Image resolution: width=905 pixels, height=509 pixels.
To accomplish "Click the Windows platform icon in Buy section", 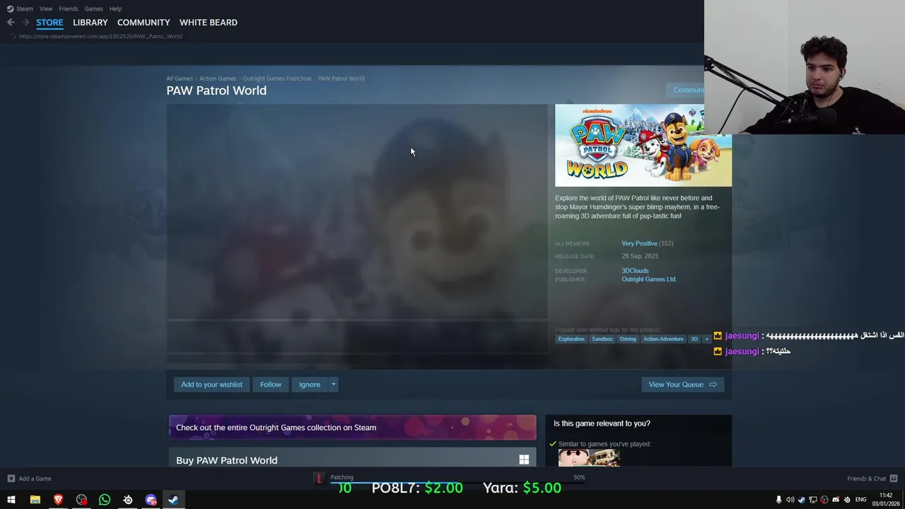I will point(524,460).
